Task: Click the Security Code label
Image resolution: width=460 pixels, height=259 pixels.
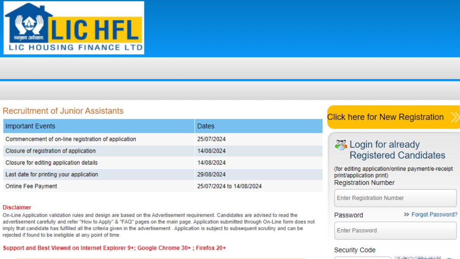Action: pyautogui.click(x=355, y=250)
